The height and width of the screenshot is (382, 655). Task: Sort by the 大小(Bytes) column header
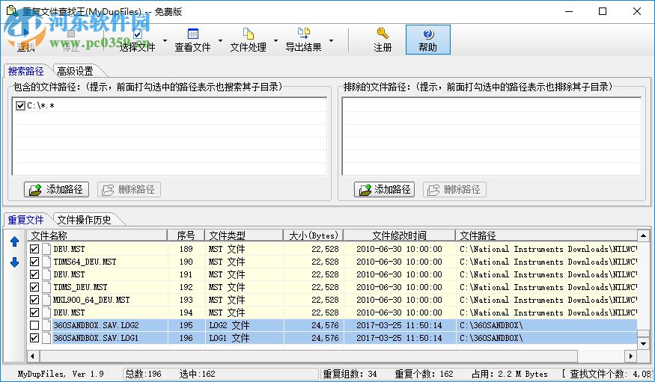click(314, 235)
